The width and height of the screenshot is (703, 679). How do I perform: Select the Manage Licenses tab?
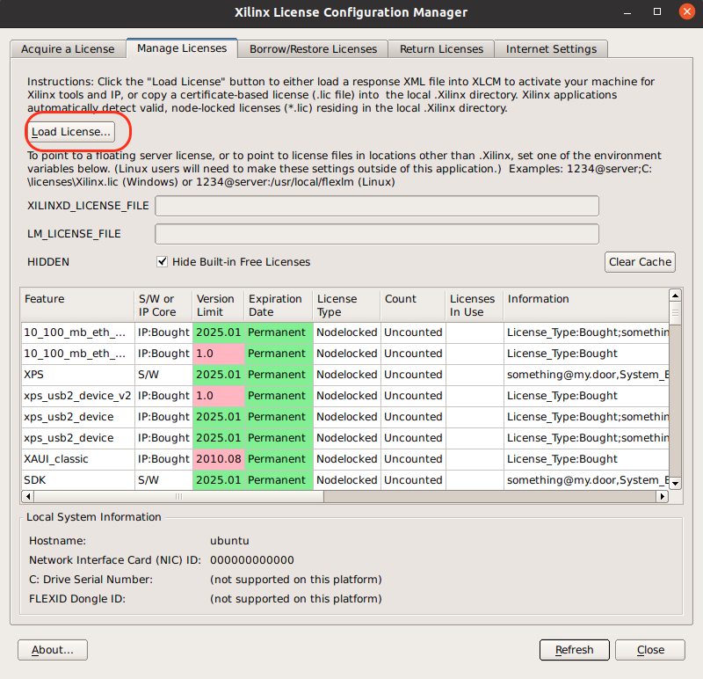[182, 48]
